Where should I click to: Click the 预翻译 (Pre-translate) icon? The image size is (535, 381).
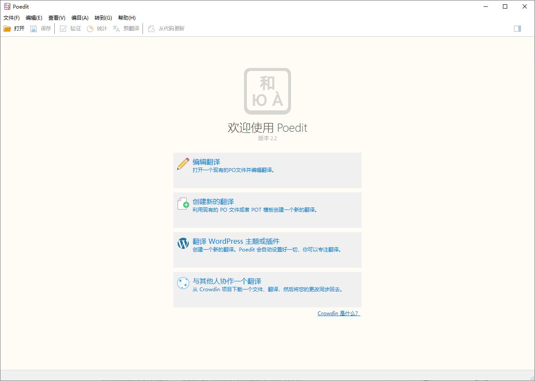point(116,29)
